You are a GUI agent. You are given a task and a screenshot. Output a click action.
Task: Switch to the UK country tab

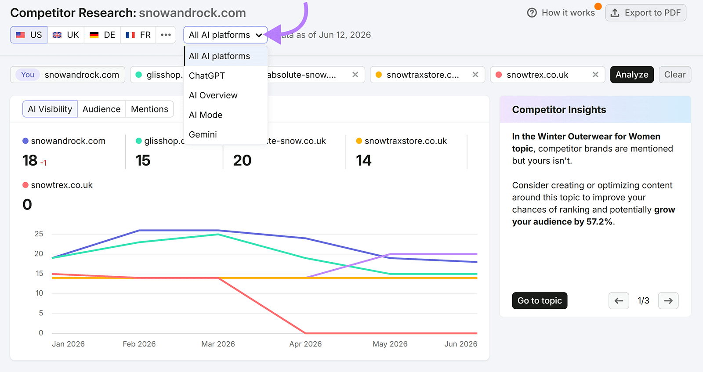(x=66, y=35)
